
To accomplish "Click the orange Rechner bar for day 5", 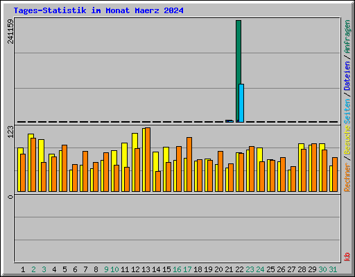I will pyautogui.click(x=64, y=168).
